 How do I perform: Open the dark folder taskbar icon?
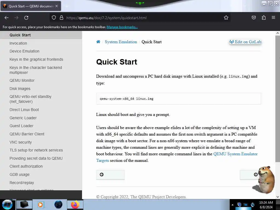(x=24, y=205)
